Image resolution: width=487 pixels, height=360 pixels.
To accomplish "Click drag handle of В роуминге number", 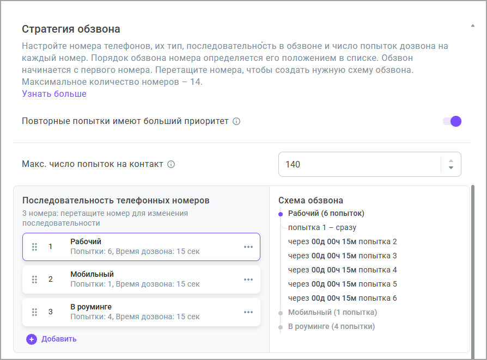I will coord(34,312).
